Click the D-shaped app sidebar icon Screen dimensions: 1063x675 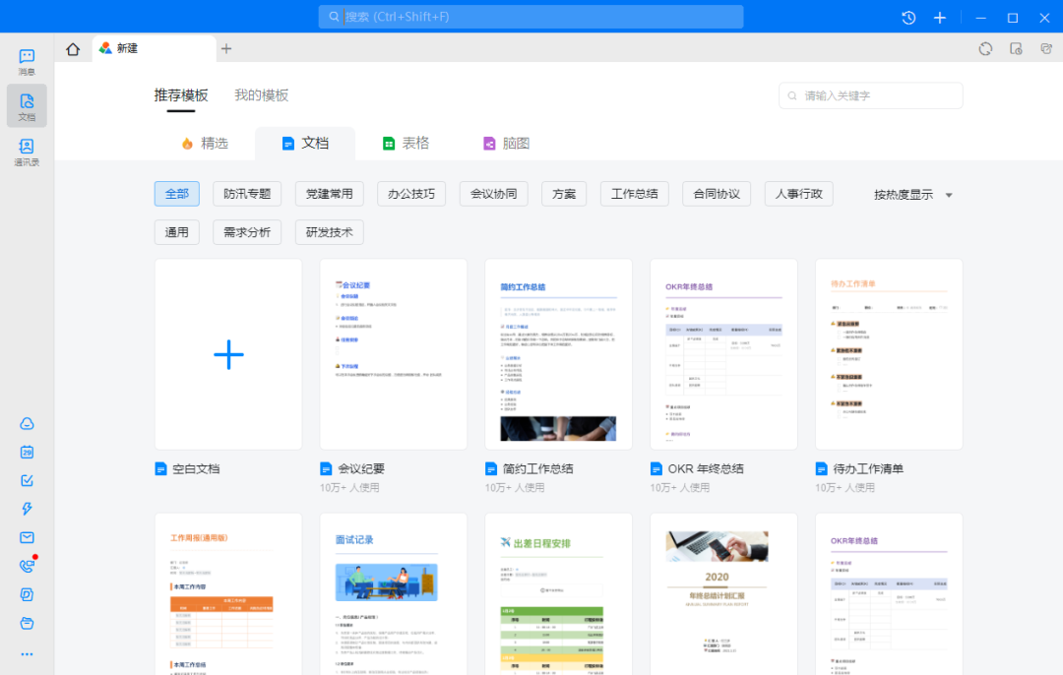click(28, 594)
